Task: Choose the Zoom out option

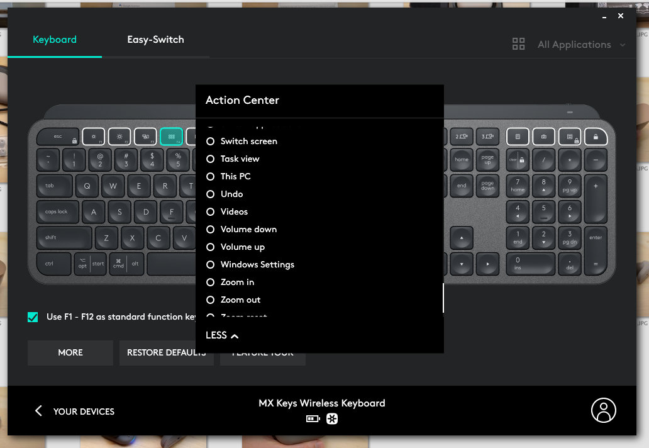Action: [233, 300]
